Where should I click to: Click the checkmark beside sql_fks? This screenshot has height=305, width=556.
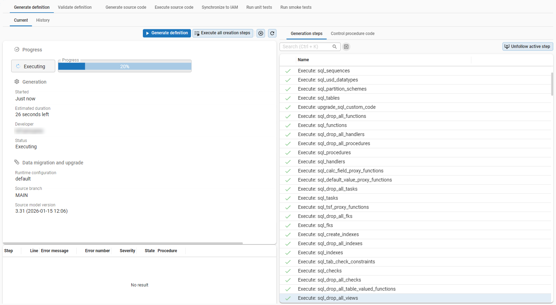click(288, 226)
